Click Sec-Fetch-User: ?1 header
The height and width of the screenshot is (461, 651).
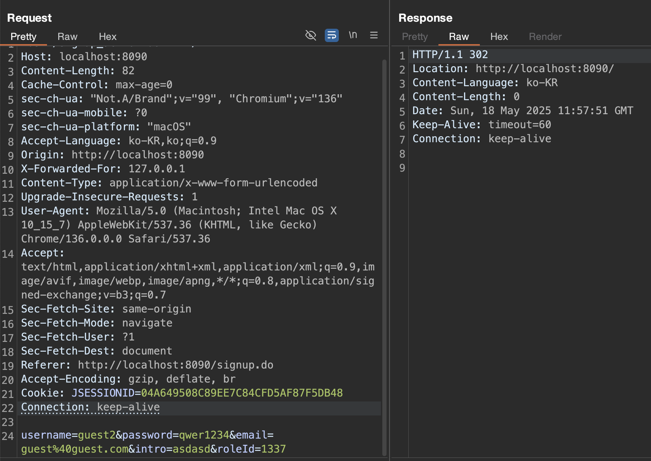coord(78,337)
